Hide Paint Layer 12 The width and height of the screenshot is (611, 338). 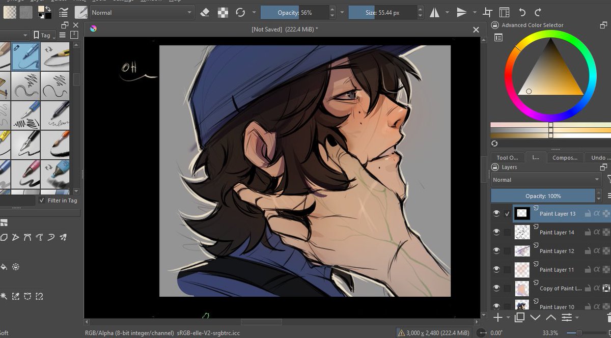tap(496, 251)
